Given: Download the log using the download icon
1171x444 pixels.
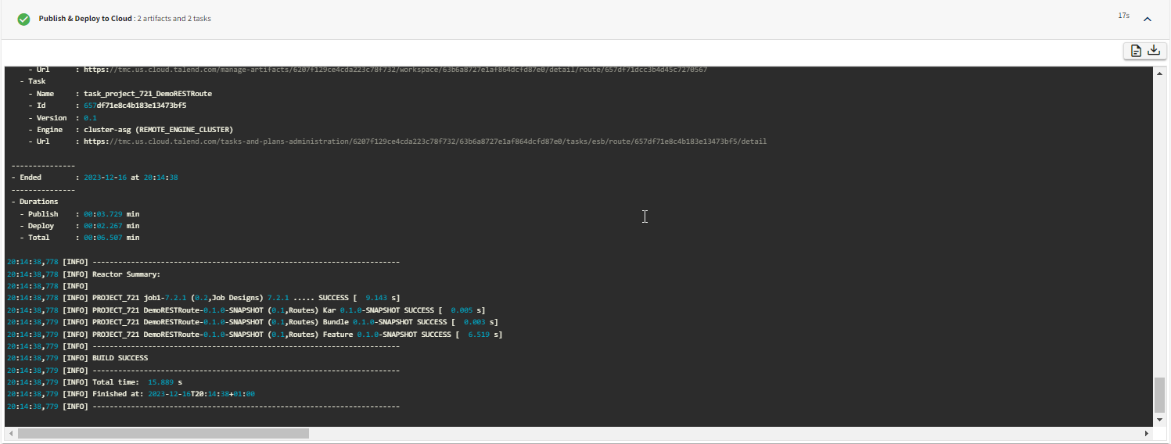Looking at the screenshot, I should coord(1154,51).
